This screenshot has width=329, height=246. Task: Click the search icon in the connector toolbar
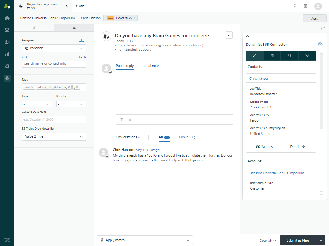click(x=289, y=55)
